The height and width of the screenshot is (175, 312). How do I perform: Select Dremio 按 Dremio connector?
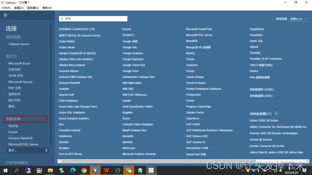tap(261, 140)
